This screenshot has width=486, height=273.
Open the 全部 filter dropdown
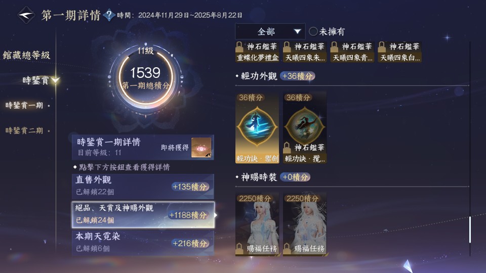click(270, 31)
